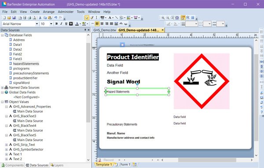The image size is (264, 168).
Task: Open Print Preview magnifier icon
Action: 34,18
